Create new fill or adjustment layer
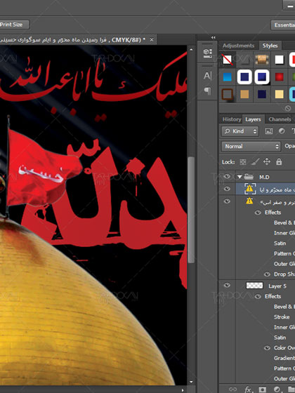 pyautogui.click(x=277, y=389)
